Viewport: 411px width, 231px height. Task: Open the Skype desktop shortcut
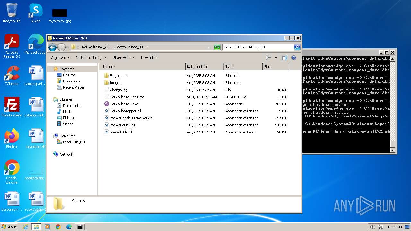pyautogui.click(x=35, y=13)
